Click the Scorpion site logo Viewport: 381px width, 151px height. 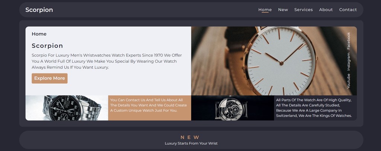point(39,10)
